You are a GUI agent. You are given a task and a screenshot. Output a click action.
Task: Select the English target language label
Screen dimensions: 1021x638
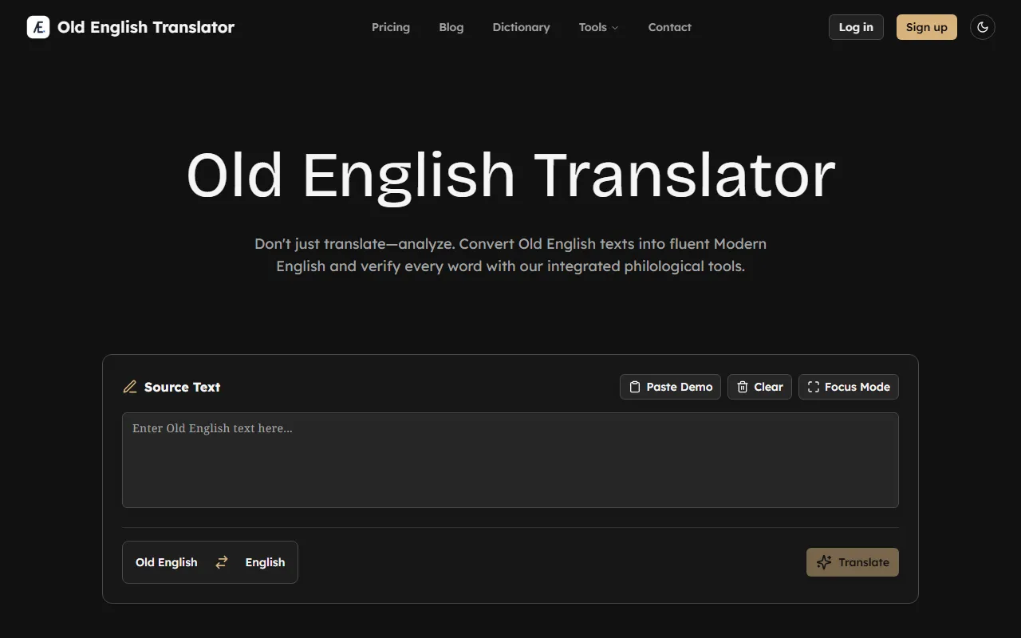click(x=265, y=562)
